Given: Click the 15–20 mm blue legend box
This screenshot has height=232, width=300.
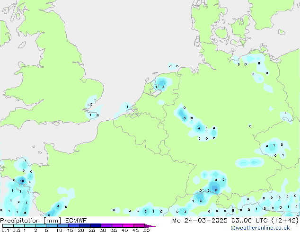Looking at the screenshot, I should (x=73, y=226).
